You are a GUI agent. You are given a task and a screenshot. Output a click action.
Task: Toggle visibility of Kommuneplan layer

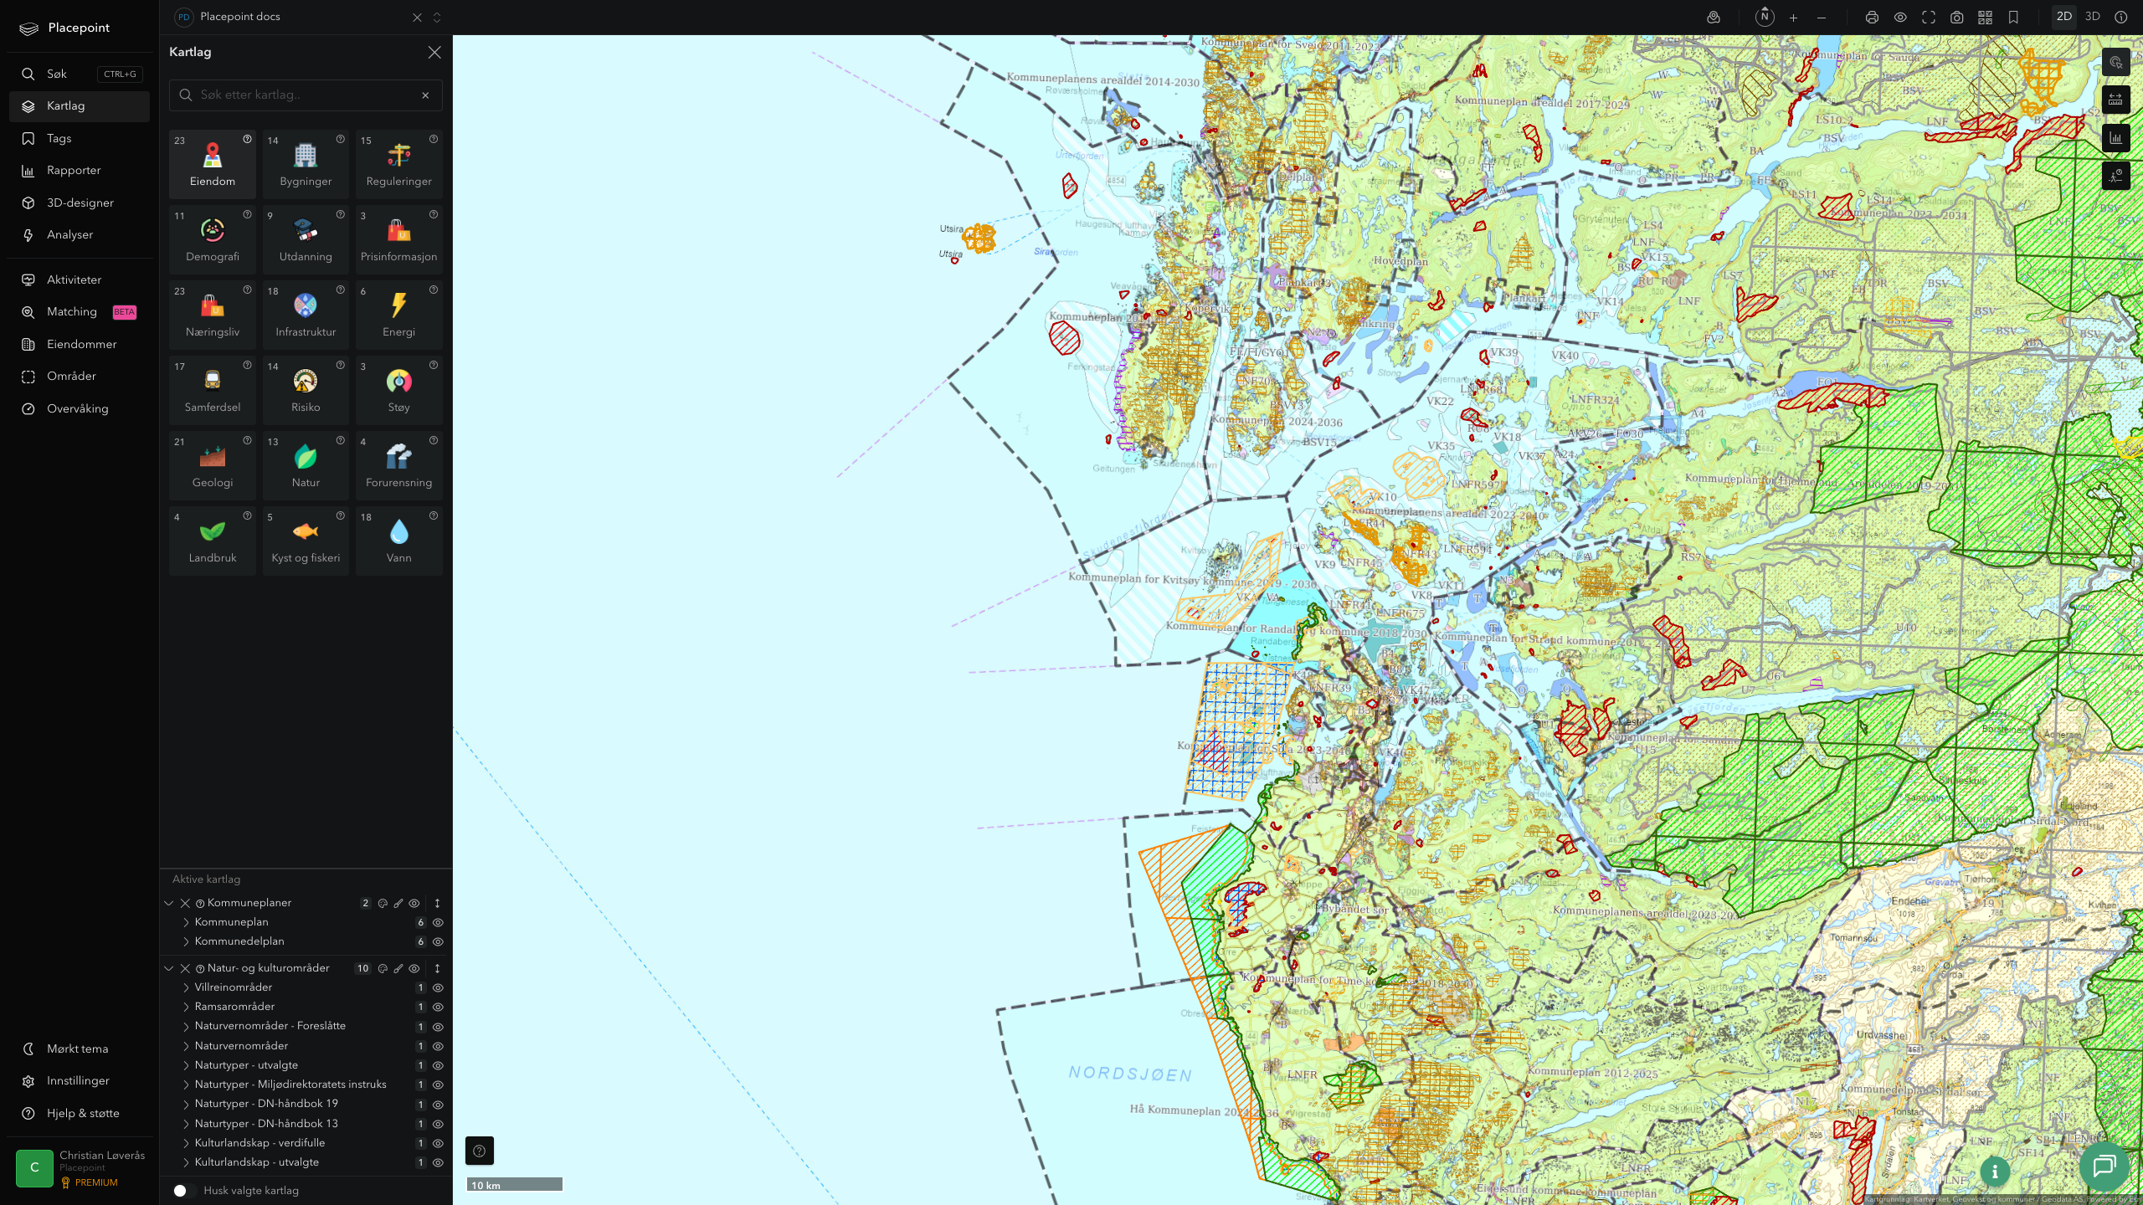click(438, 922)
